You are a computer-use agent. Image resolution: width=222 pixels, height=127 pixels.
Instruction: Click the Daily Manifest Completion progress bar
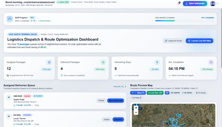pos(184,21)
